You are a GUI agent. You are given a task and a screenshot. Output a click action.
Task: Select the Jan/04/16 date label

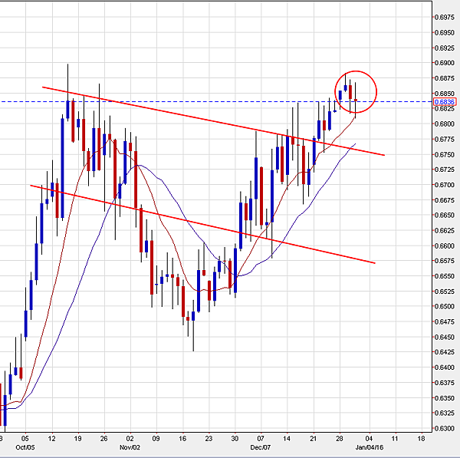[x=370, y=447]
